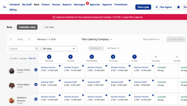Open the Venues page
The image size is (187, 106).
(x=56, y=5)
